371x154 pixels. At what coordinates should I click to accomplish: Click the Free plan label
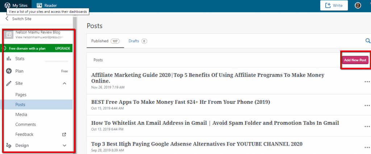pos(64,71)
